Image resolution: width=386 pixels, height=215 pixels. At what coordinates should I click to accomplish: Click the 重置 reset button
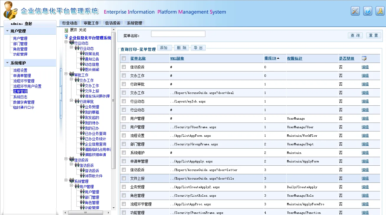coord(374,35)
